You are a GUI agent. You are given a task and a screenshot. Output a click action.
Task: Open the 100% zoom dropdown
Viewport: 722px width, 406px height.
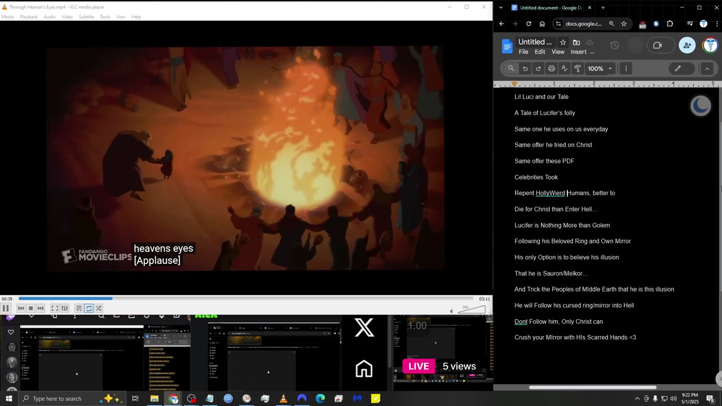[600, 68]
